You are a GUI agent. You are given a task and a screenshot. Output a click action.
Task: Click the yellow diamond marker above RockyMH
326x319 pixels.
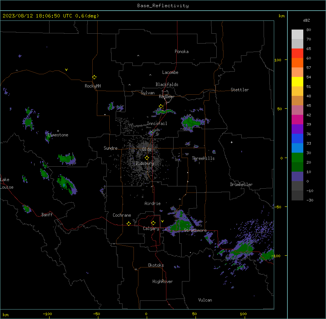(x=94, y=77)
